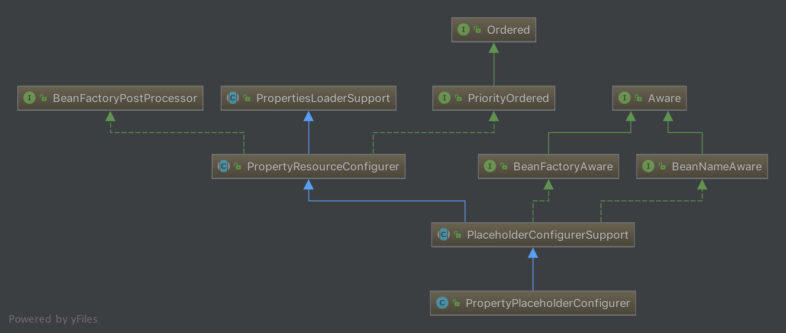The image size is (786, 333).
Task: Click the green lock icon on the Ordered node
Action: coord(477,30)
